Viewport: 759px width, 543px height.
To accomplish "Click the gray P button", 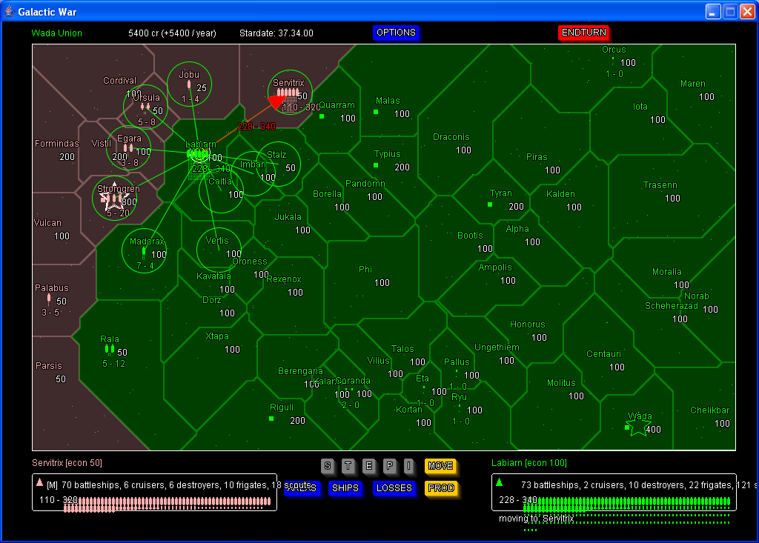I will click(389, 466).
